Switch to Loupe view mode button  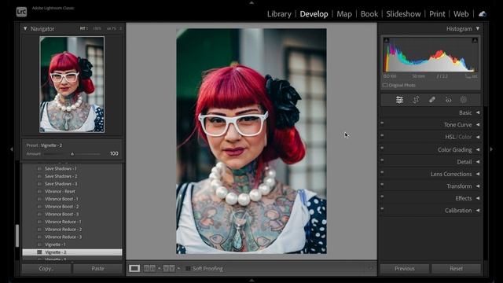(x=134, y=268)
